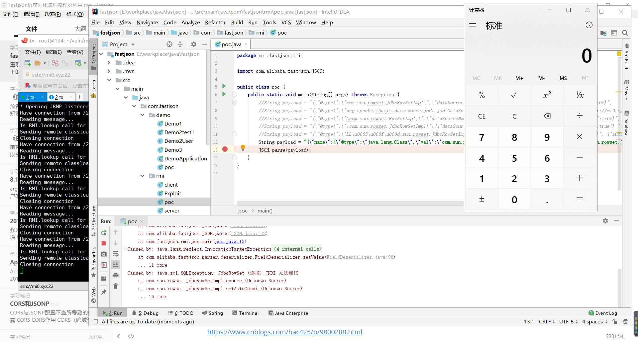This screenshot has height=342, width=638.
Task: Open the VCS menu
Action: tap(286, 22)
